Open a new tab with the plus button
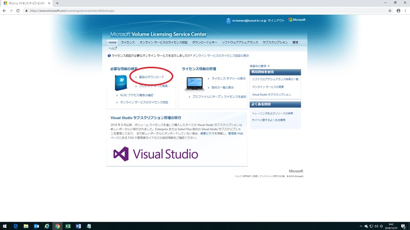This screenshot has height=230, width=410. tap(57, 3)
